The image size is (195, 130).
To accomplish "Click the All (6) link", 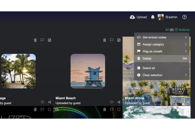I will pos(169,30).
